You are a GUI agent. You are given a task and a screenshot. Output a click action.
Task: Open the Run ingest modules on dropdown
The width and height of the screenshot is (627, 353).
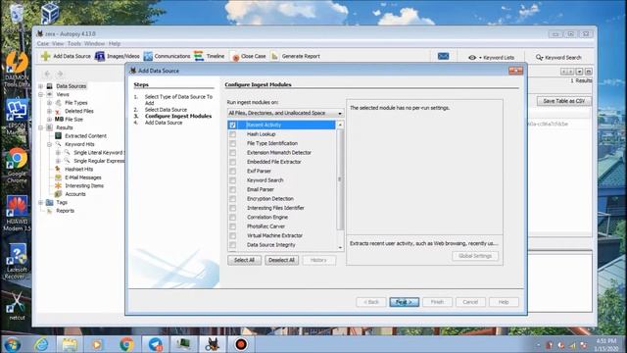(x=285, y=113)
